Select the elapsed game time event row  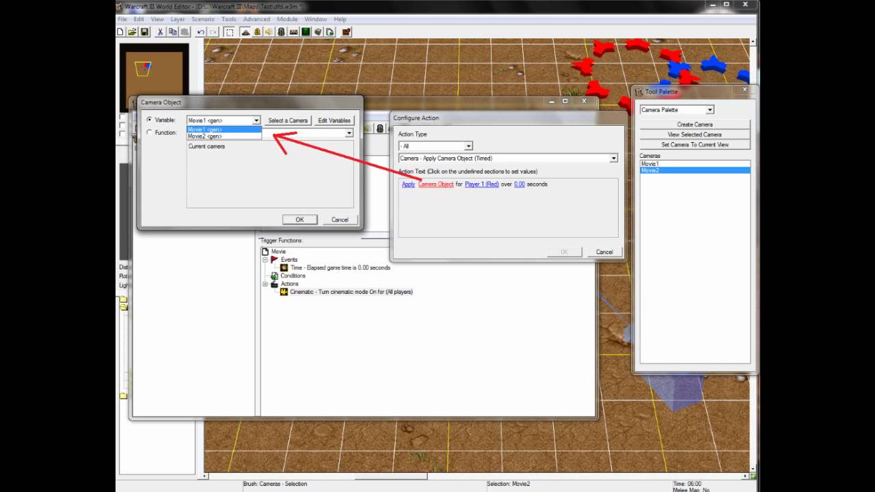point(340,268)
